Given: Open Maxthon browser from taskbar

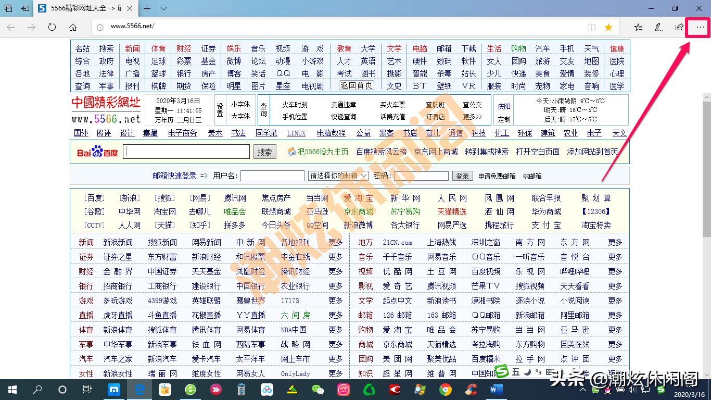Looking at the screenshot, I should pyautogui.click(x=114, y=389).
